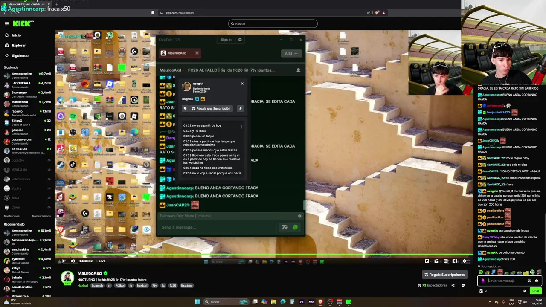
Task: Mute the stream volume
Action: point(73,261)
